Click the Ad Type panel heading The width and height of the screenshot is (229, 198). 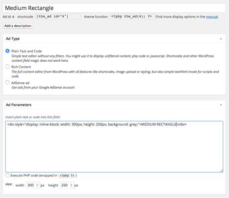tap(13, 39)
